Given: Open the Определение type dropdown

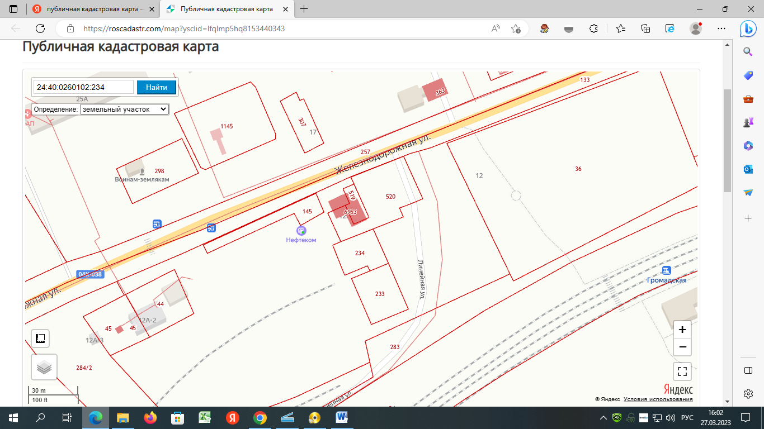Looking at the screenshot, I should coord(124,109).
